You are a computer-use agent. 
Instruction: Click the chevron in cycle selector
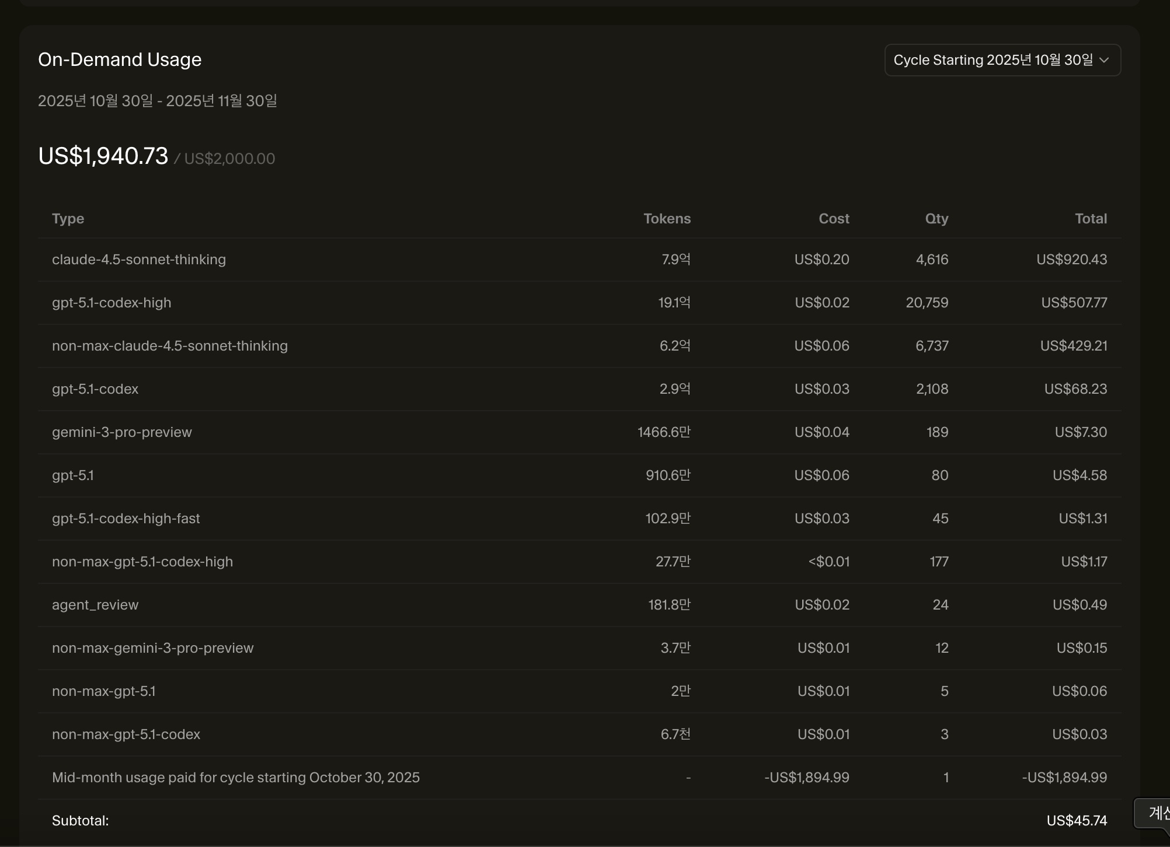click(x=1104, y=60)
